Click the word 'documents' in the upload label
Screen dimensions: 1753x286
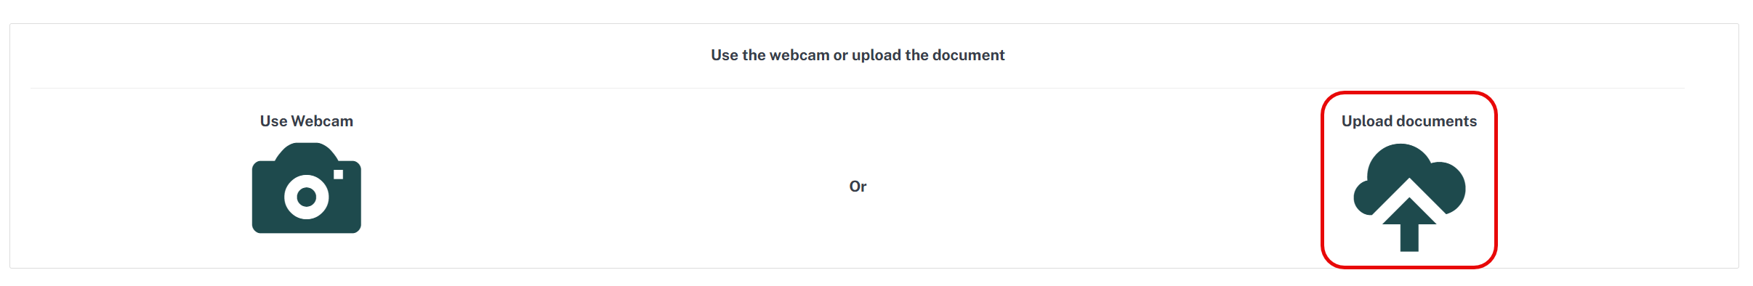(1437, 121)
